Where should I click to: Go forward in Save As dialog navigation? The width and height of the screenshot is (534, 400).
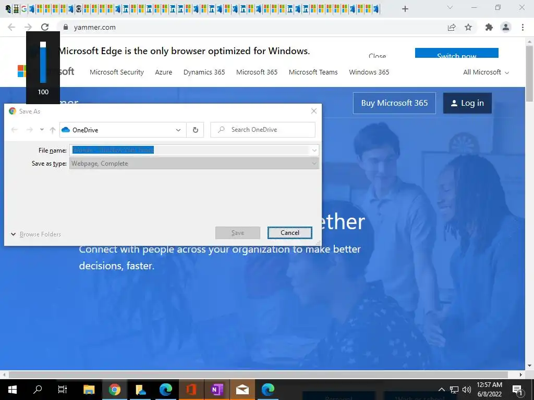point(30,130)
